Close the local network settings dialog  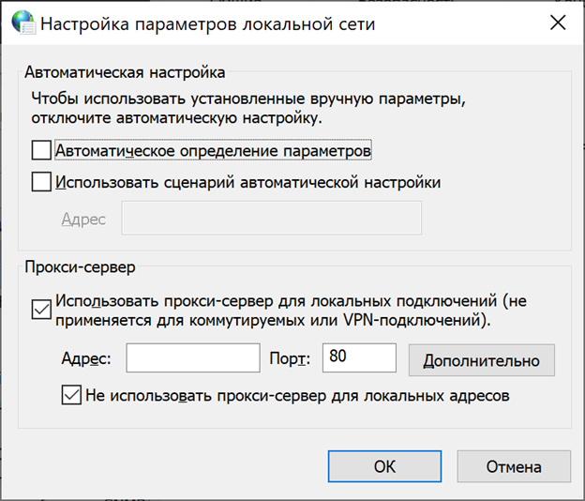(x=557, y=24)
